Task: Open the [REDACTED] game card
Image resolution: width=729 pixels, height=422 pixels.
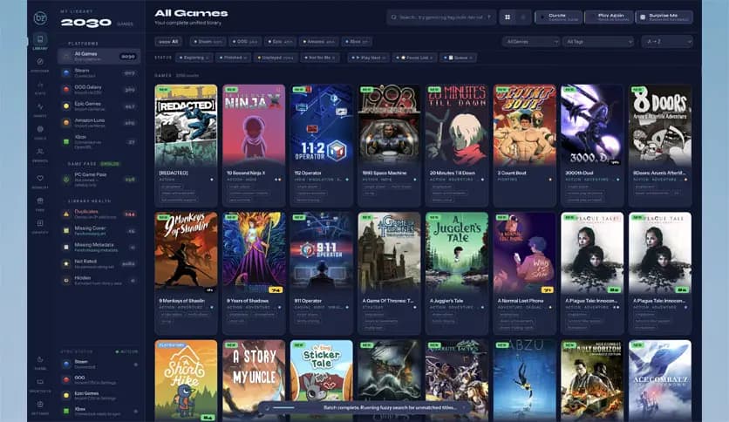Action: click(186, 145)
